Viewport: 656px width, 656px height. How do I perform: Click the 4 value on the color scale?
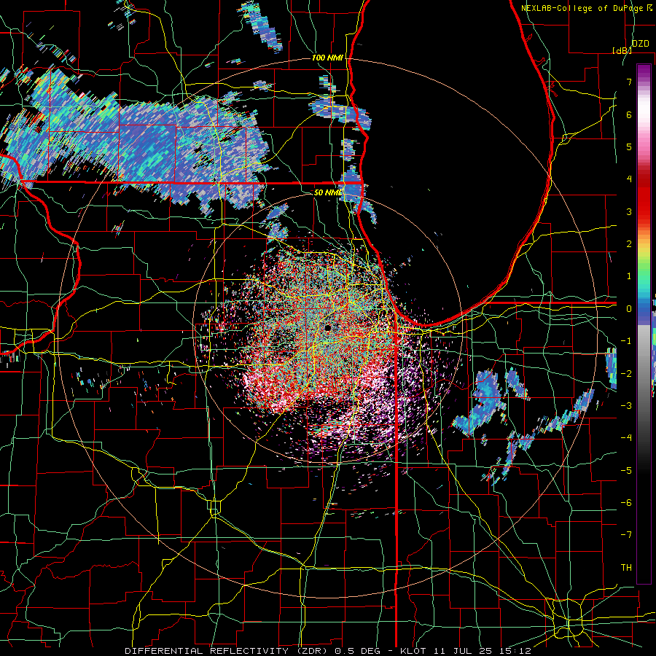point(629,179)
